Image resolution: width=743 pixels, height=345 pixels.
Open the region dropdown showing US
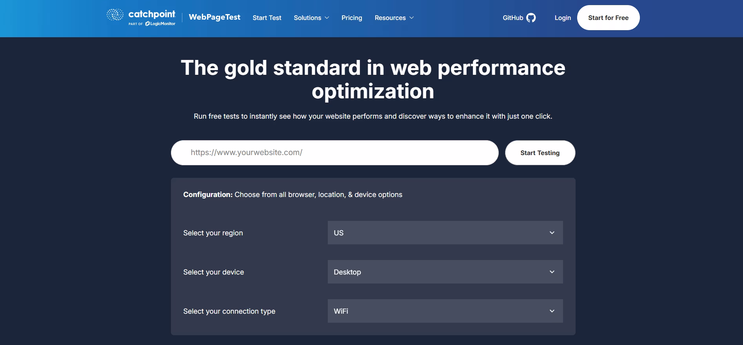pos(445,233)
